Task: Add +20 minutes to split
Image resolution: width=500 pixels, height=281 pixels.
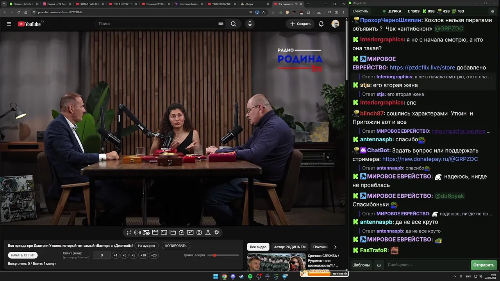Action: (154, 255)
